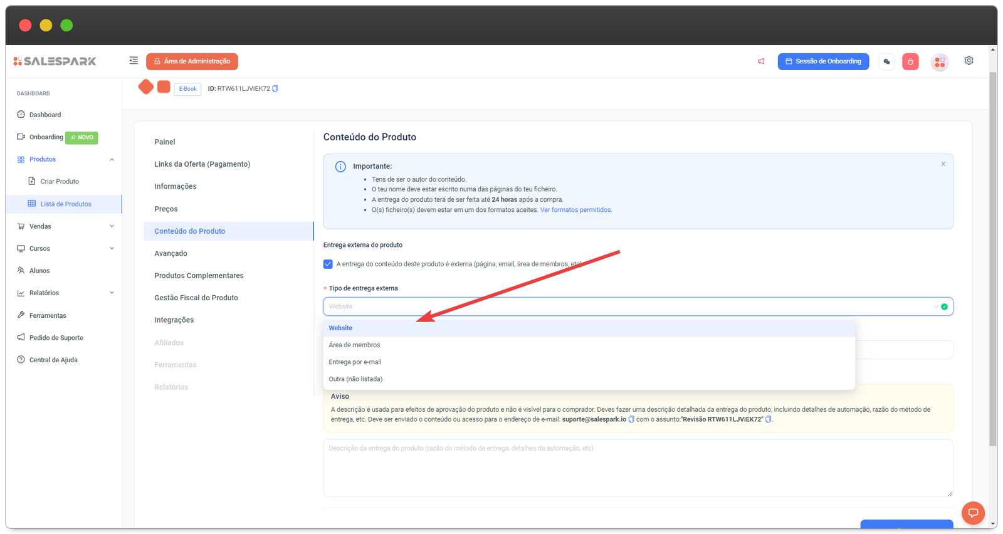The image size is (1003, 534).
Task: Go to Produtos Complementares section
Action: pos(199,276)
